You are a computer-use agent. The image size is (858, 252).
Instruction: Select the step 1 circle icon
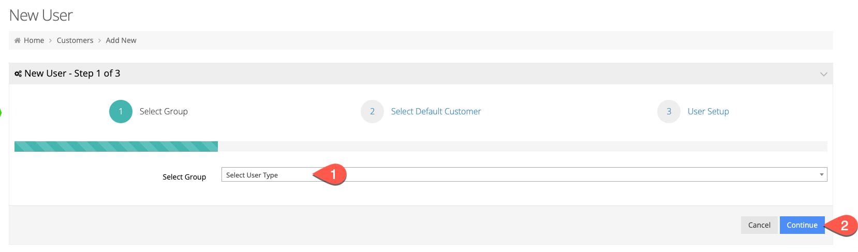pyautogui.click(x=121, y=111)
